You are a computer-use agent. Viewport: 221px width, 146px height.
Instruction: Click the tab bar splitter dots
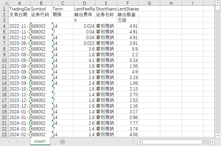(133, 142)
